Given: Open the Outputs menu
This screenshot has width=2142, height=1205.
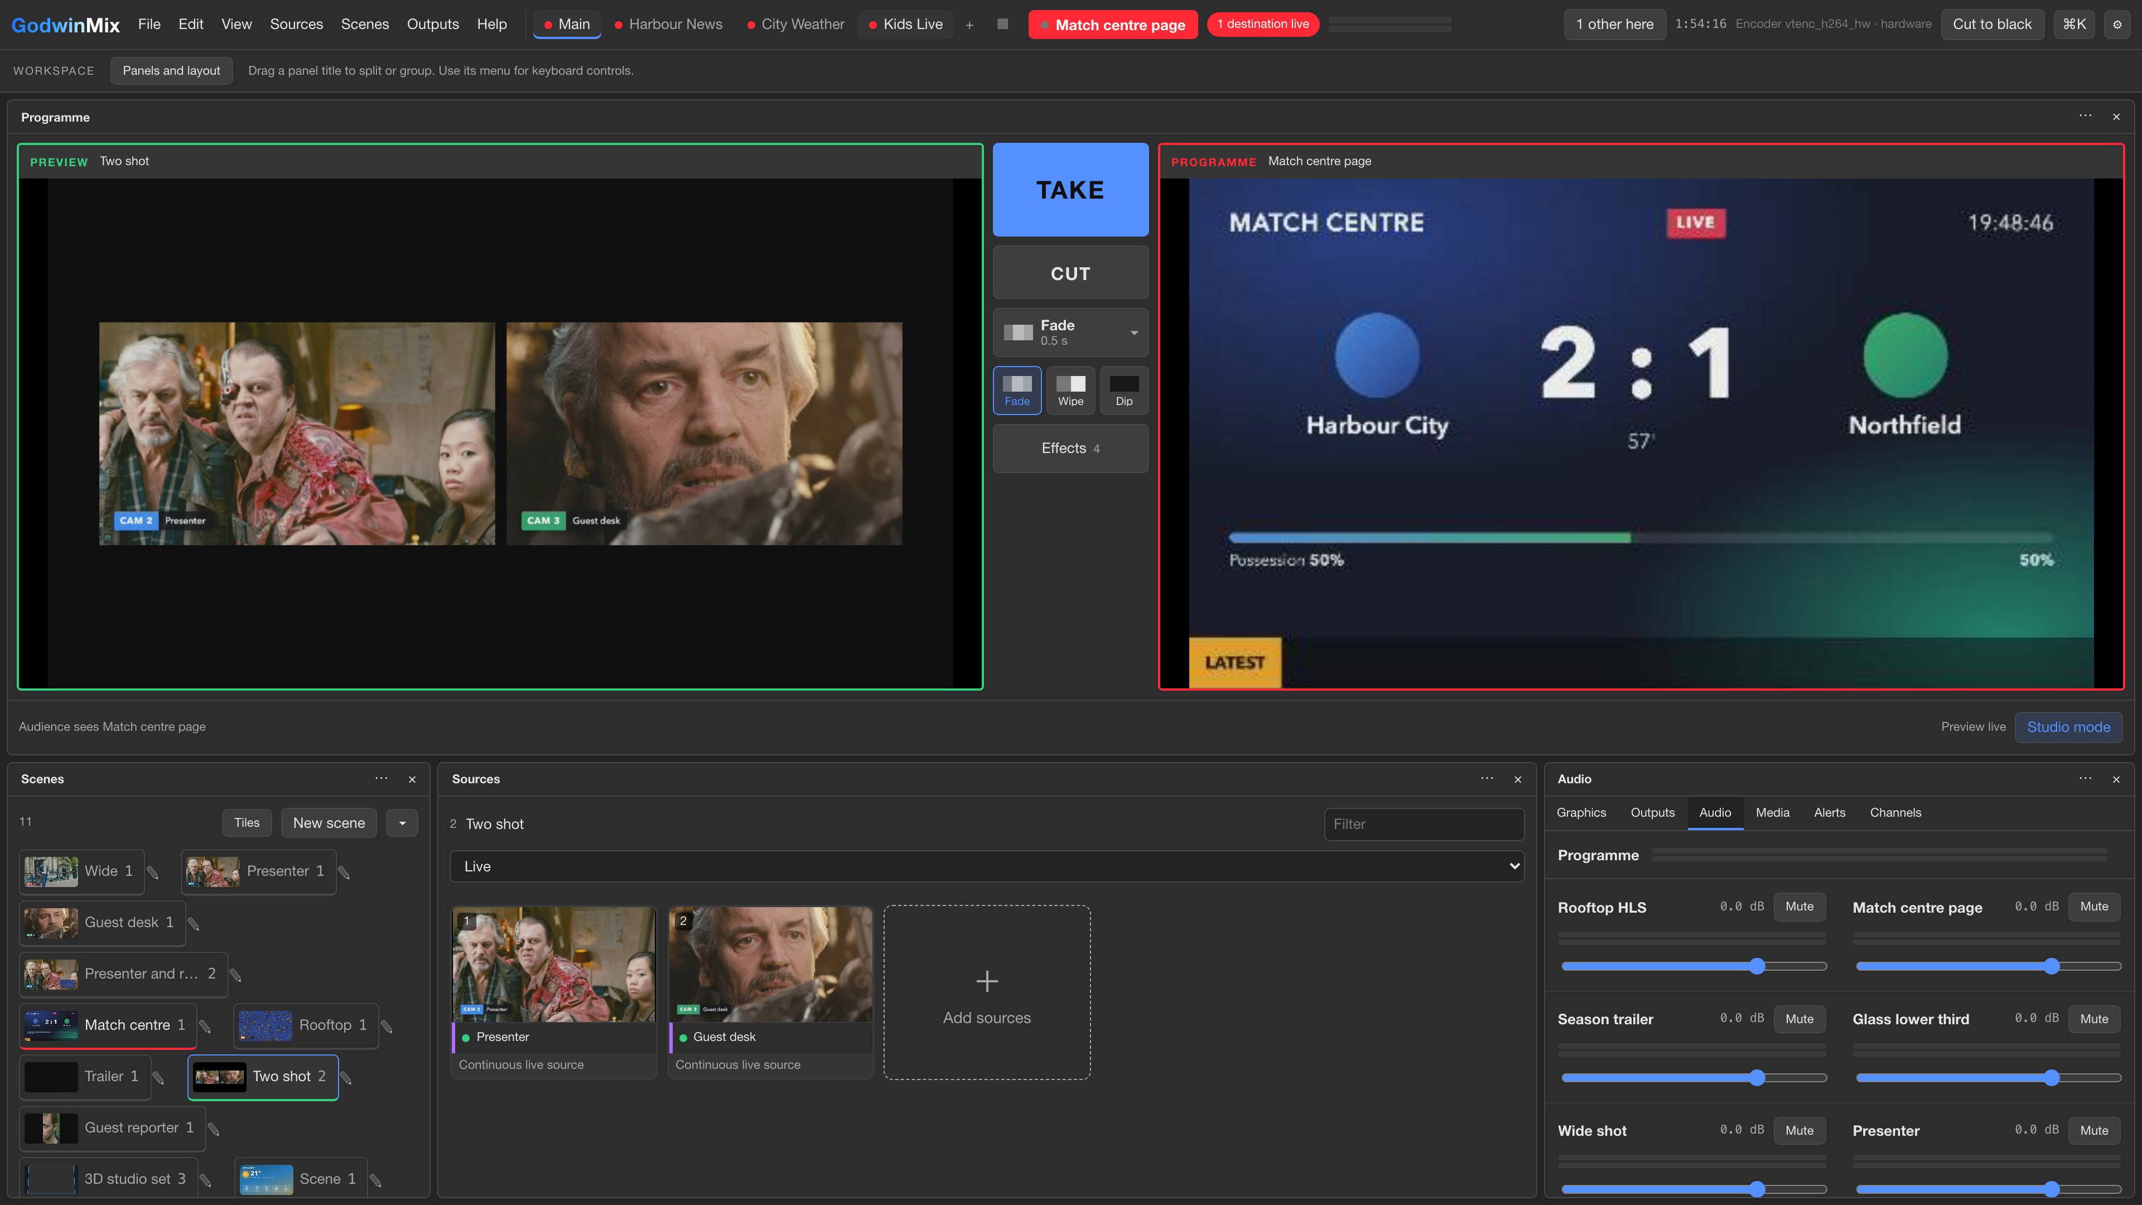Looking at the screenshot, I should pos(432,24).
